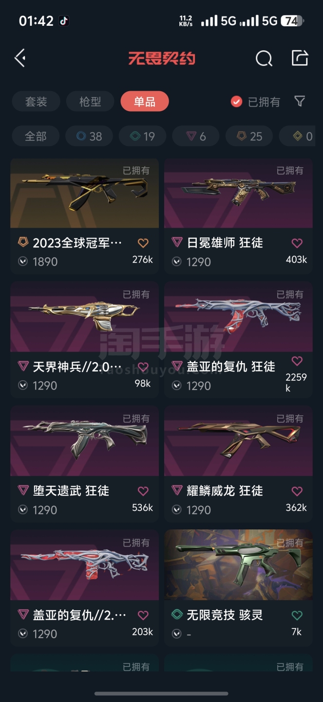Favorite the 2023全球冠军 skin heart
The image size is (323, 702).
point(143,243)
